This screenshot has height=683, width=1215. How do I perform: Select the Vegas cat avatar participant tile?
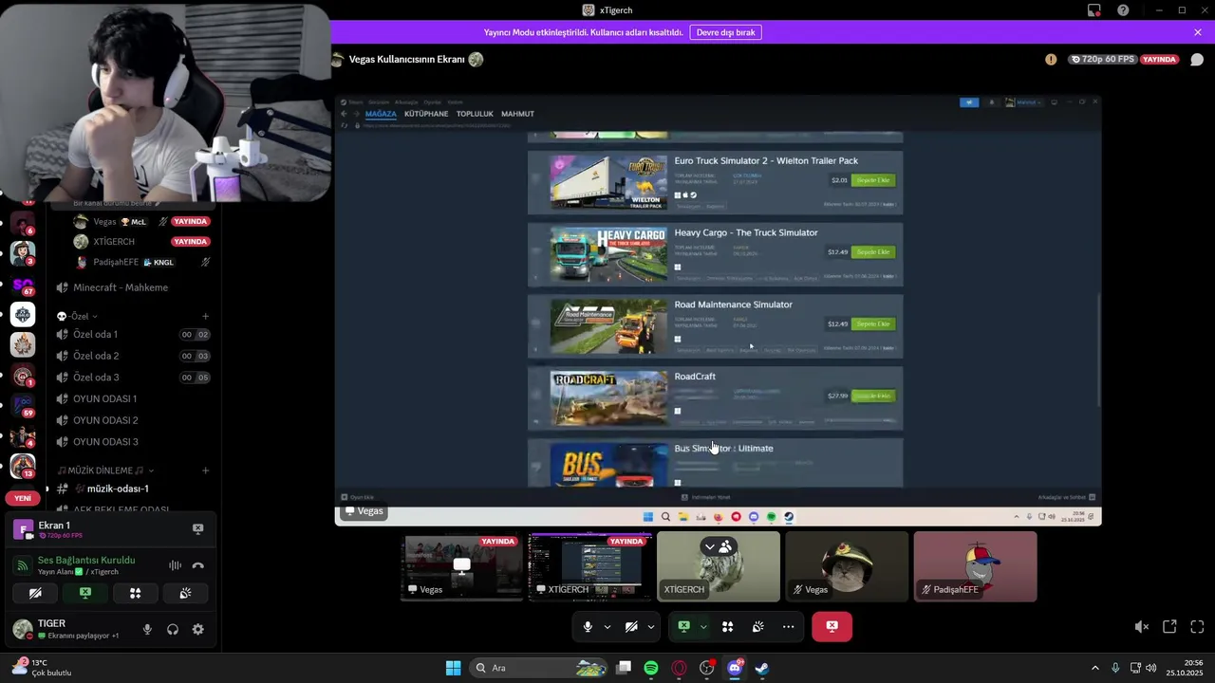click(x=847, y=566)
